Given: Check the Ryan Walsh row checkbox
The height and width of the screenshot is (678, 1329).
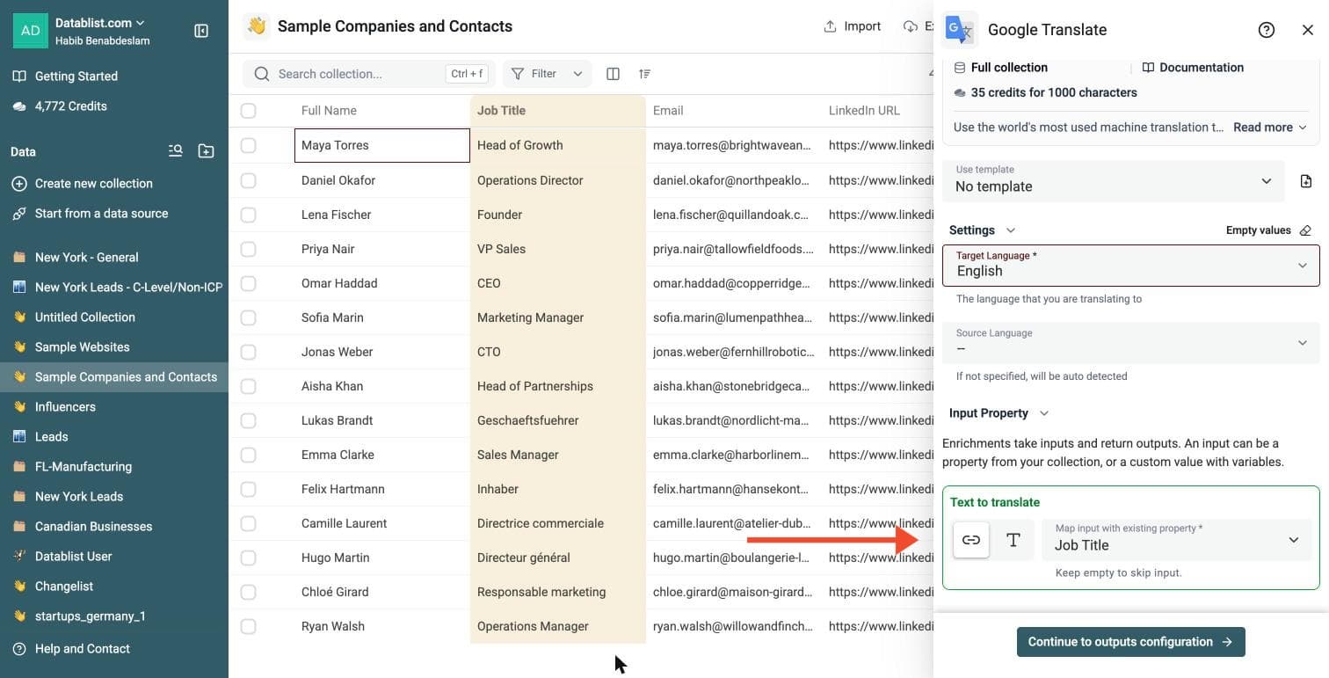Looking at the screenshot, I should pyautogui.click(x=249, y=626).
